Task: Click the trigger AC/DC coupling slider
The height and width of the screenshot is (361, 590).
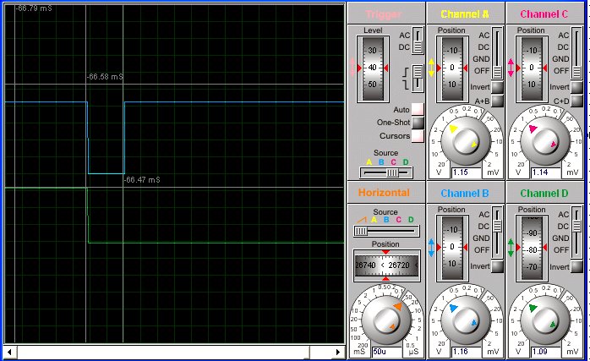Action: pos(418,41)
